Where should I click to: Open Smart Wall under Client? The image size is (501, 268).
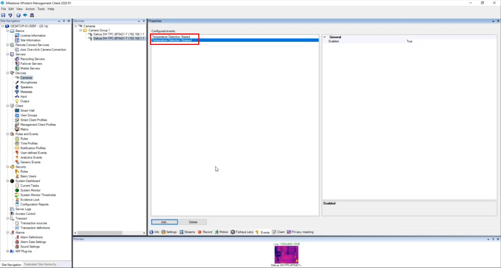click(27, 111)
